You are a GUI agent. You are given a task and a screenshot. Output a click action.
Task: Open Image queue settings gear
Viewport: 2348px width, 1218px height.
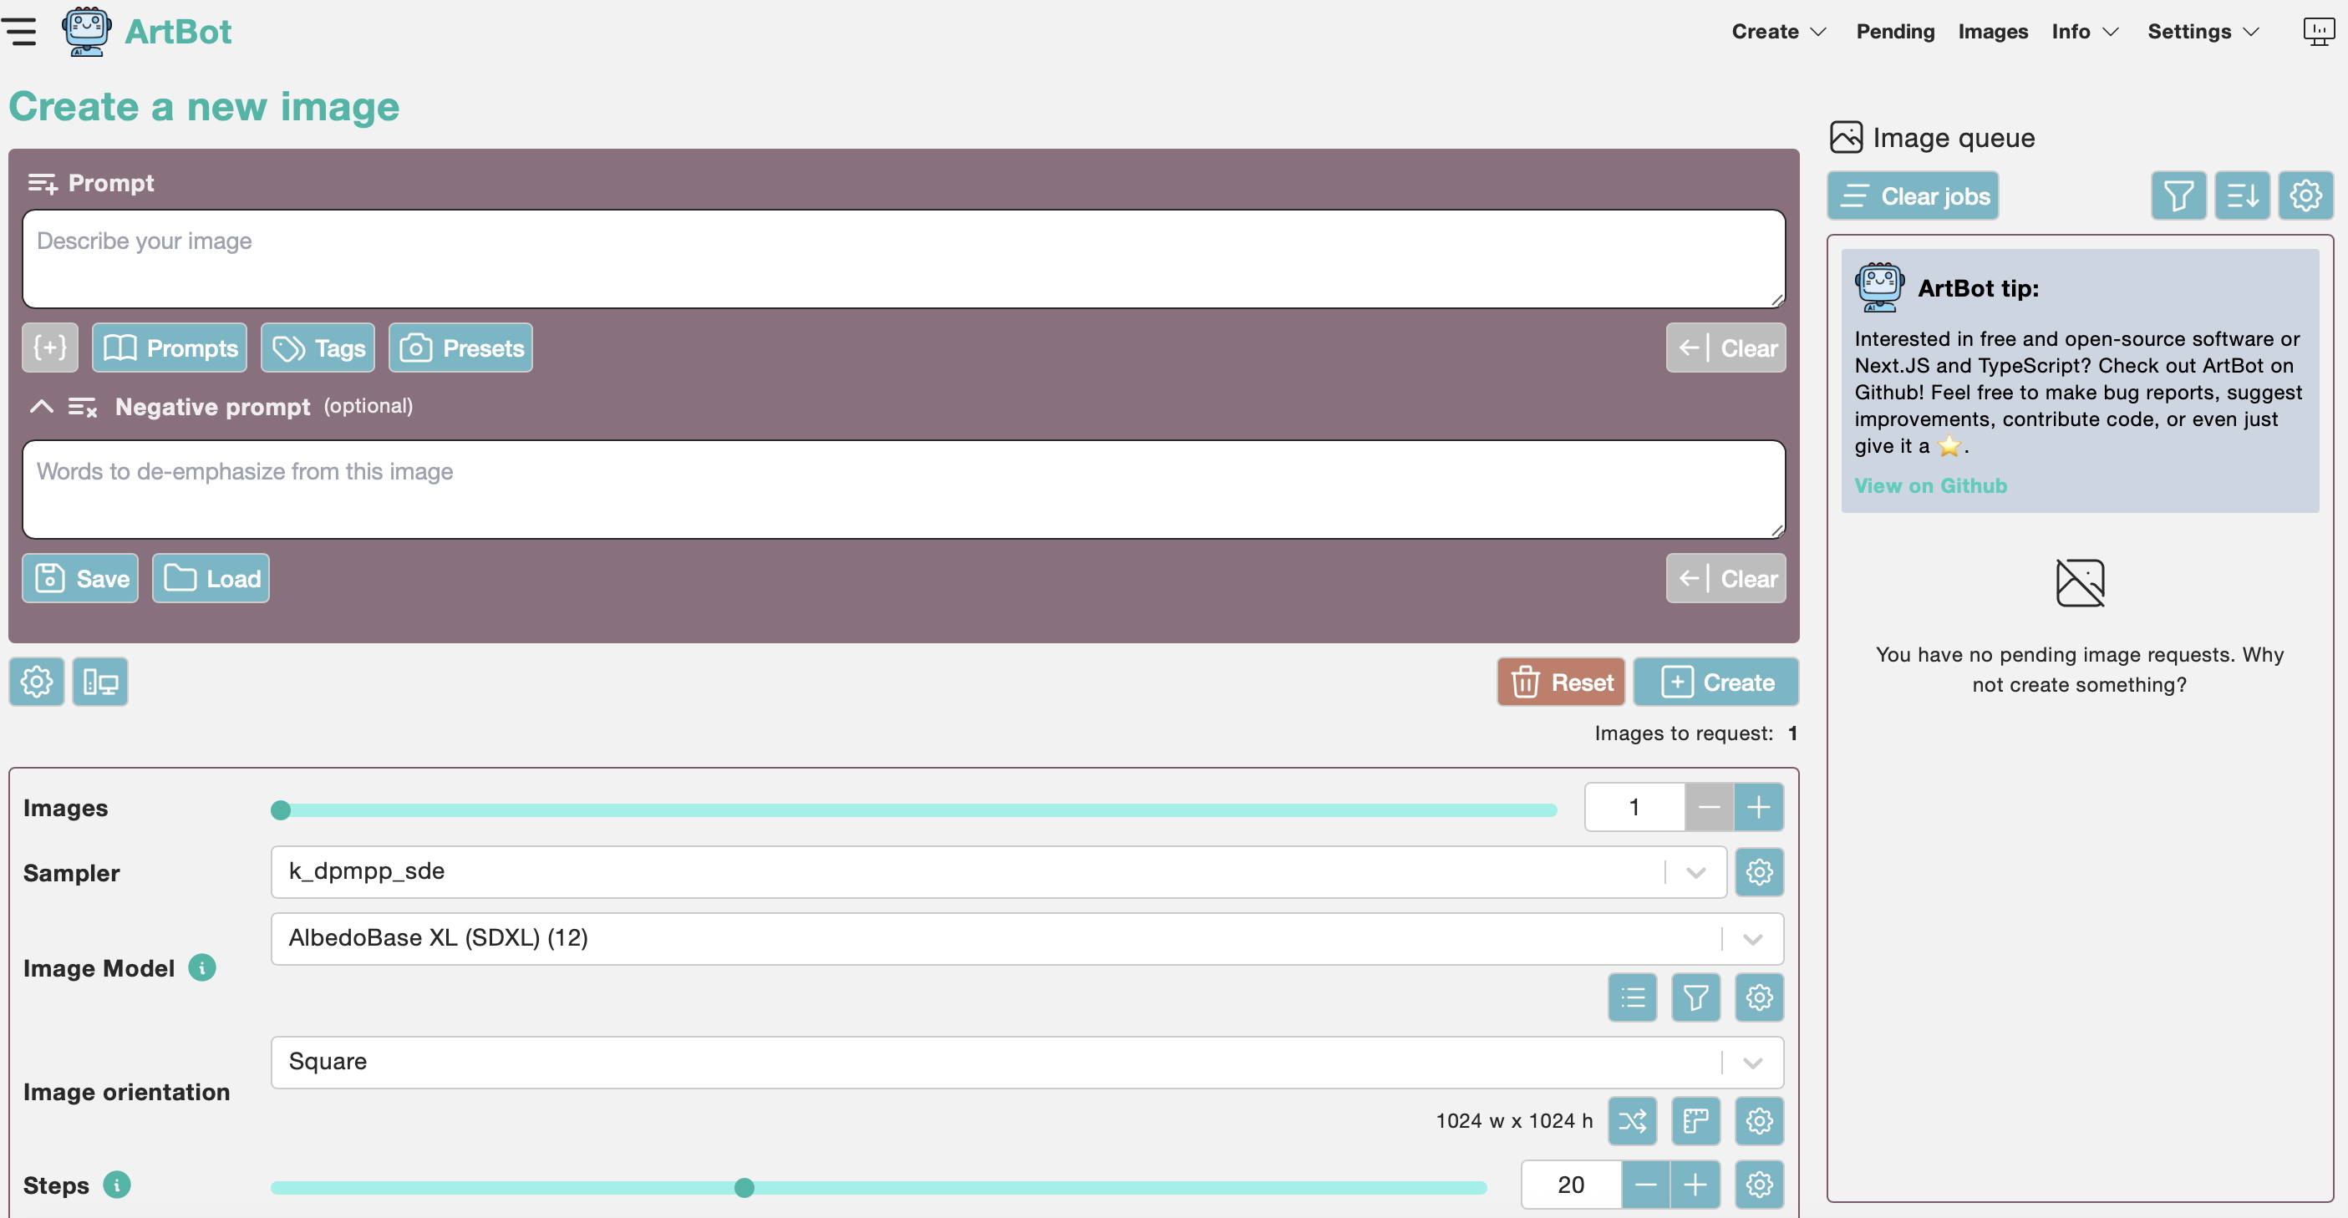click(2305, 195)
